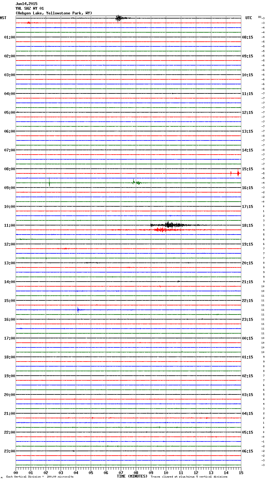This screenshot has width=266, height=481.
Task: Click the 13:15 UTC time label
Action: pyautogui.click(x=248, y=131)
